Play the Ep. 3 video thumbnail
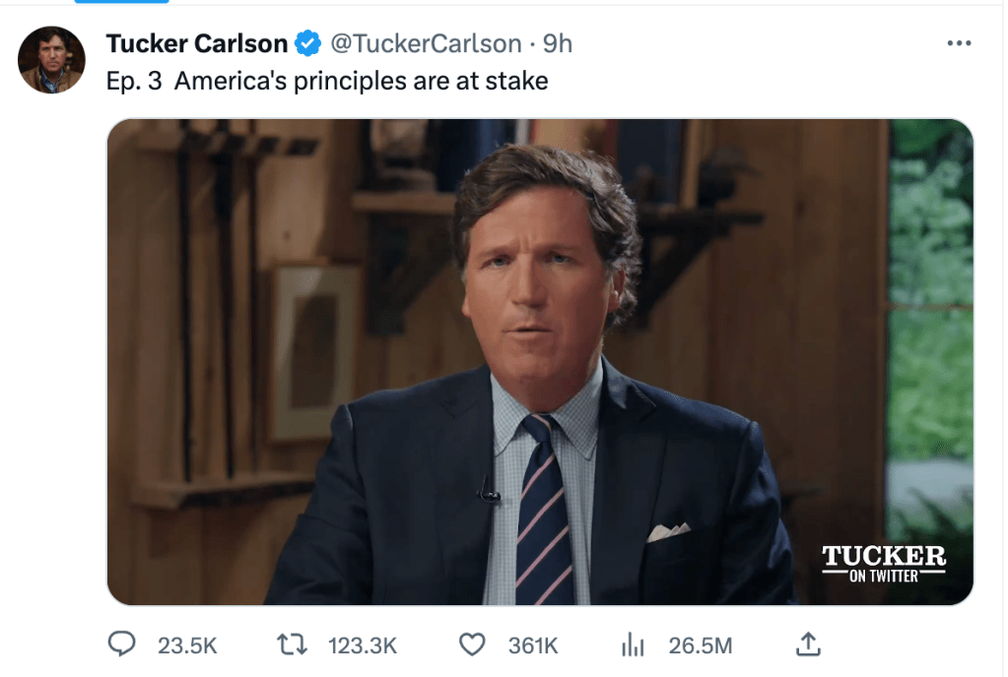 (x=540, y=361)
